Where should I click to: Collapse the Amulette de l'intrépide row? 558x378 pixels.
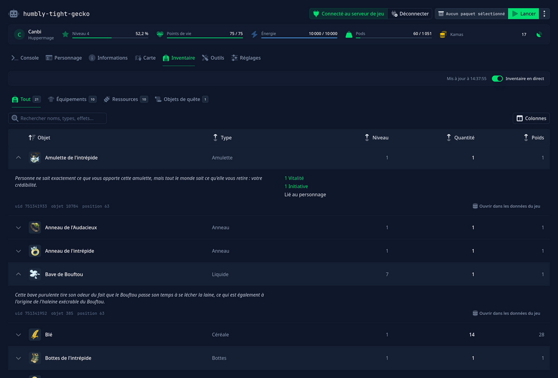coord(18,158)
